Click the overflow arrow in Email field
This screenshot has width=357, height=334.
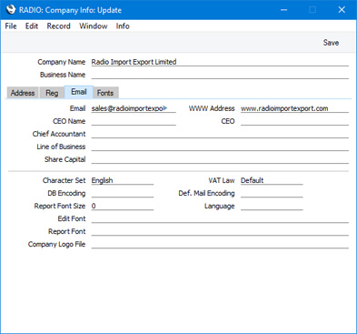pyautogui.click(x=165, y=108)
